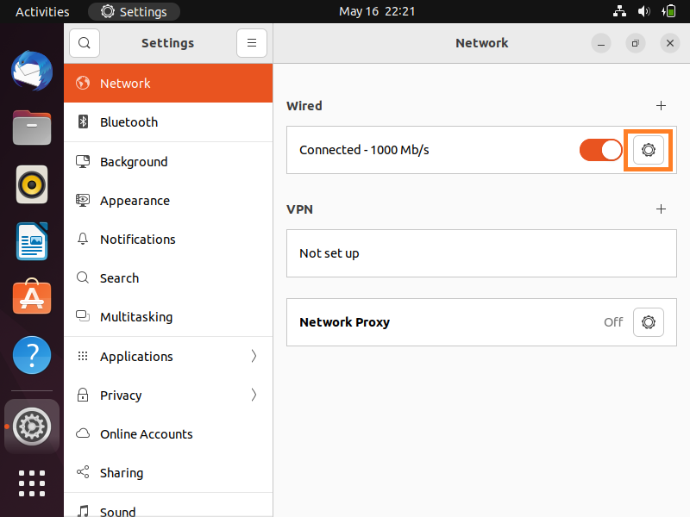Add a new wired connection
This screenshot has width=690, height=517.
coord(662,106)
